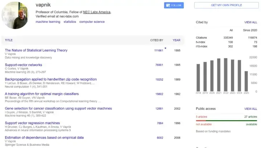Click the 2022 bar in citations chart
The image size is (261, 148).
coord(225,75)
